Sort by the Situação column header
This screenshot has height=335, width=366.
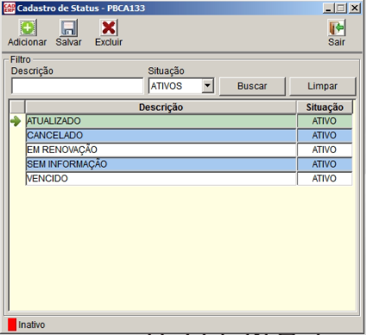[325, 107]
